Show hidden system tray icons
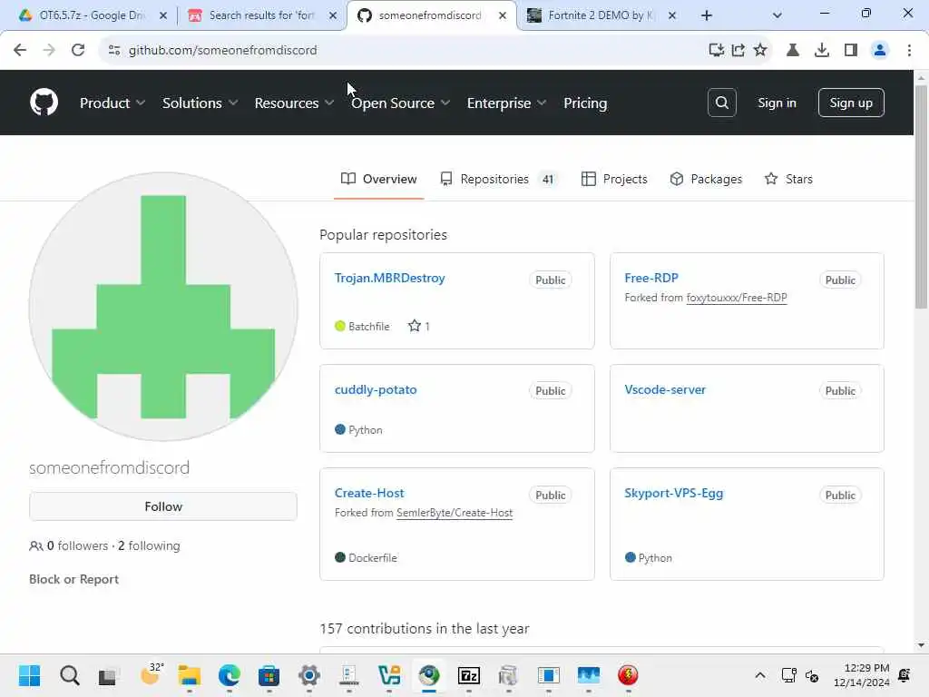 (x=759, y=675)
